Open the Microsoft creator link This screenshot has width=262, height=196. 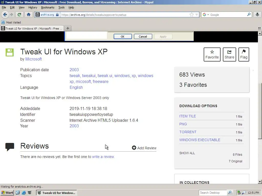(x=34, y=59)
